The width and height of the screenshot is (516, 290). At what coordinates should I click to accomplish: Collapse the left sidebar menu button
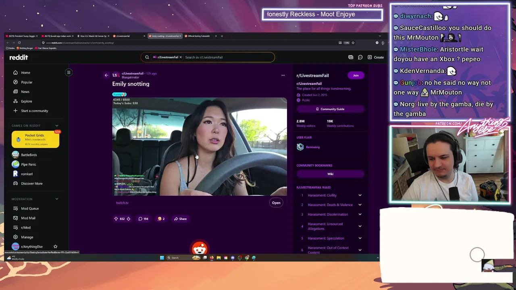click(69, 72)
